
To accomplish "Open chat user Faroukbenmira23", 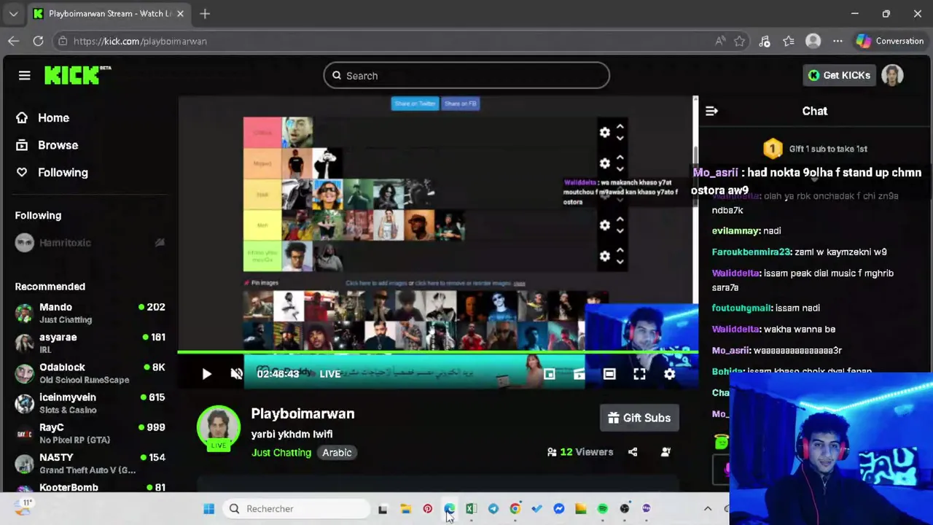I will [x=752, y=252].
